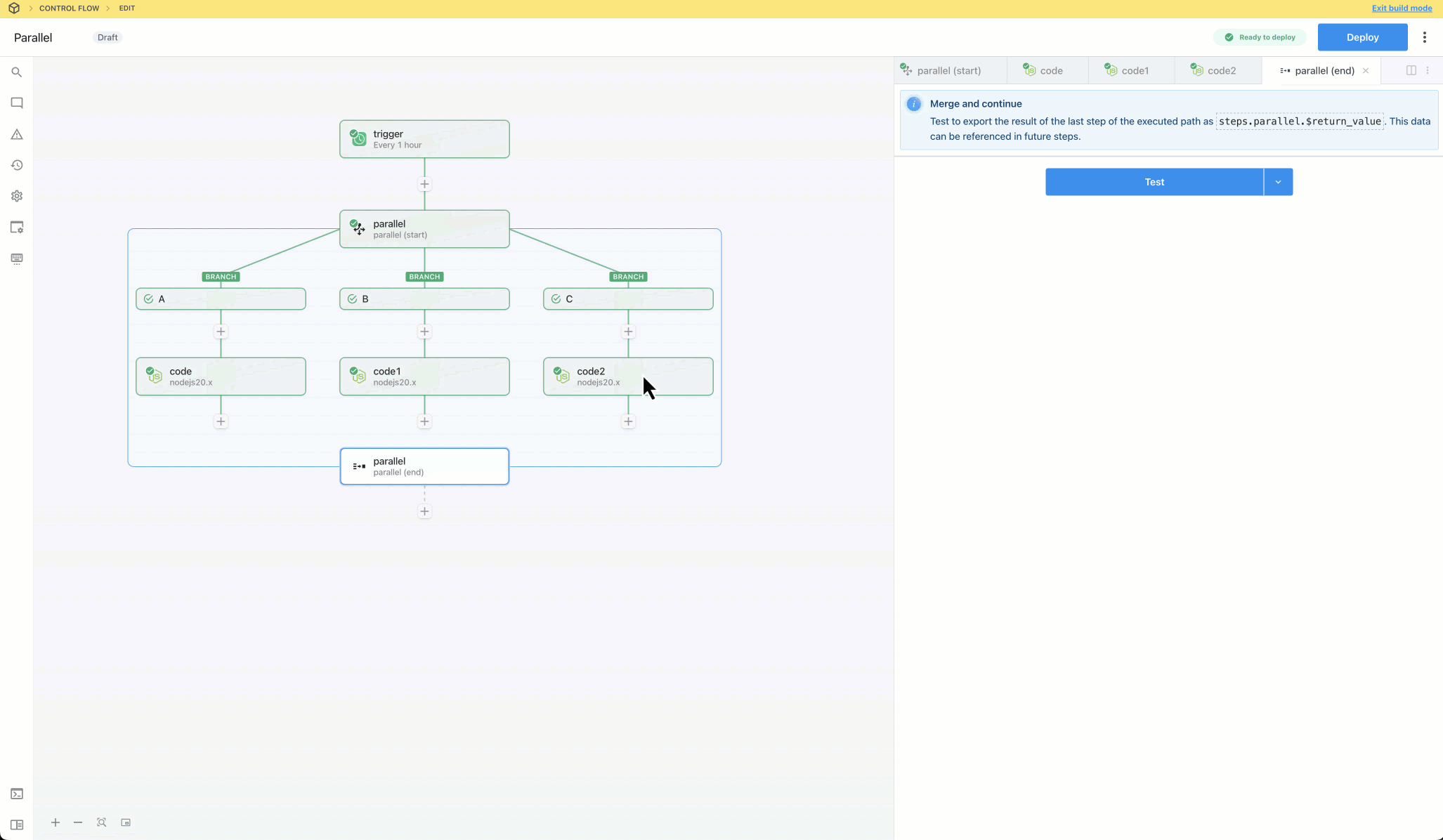
Task: Open the terminal console icon at bottom left
Action: 17,794
